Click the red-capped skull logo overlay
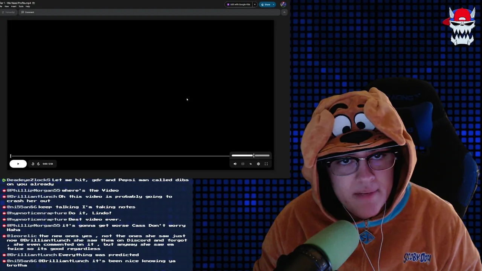This screenshot has width=482, height=271. pyautogui.click(x=462, y=26)
